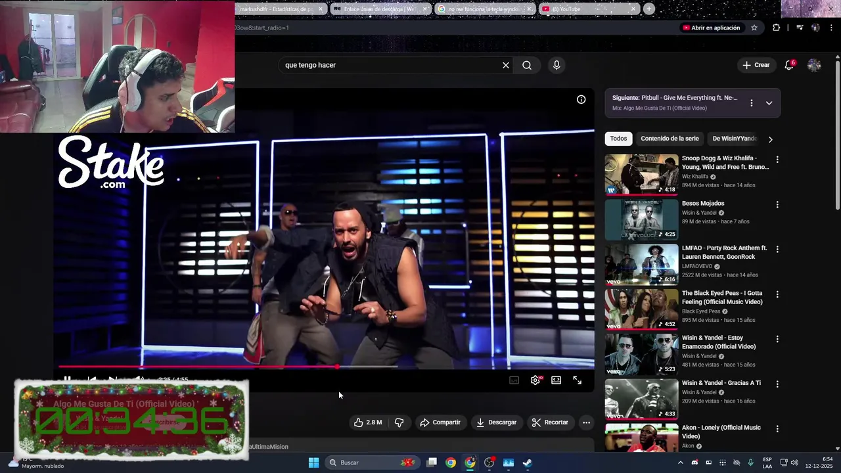Switch to (6) YouTube tab
This screenshot has height=473, width=841.
(x=589, y=9)
